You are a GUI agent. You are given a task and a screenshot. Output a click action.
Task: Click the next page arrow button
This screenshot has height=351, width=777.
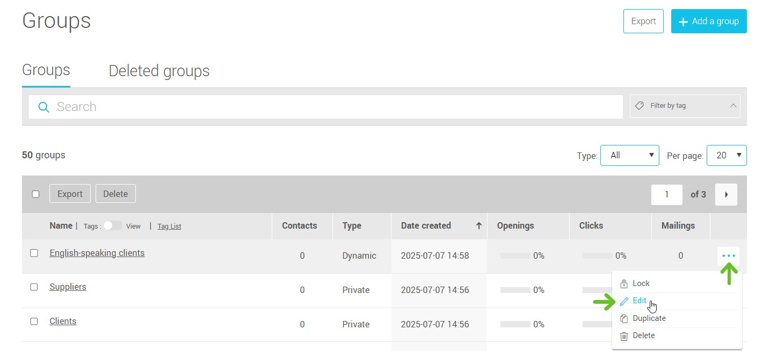[x=726, y=194]
